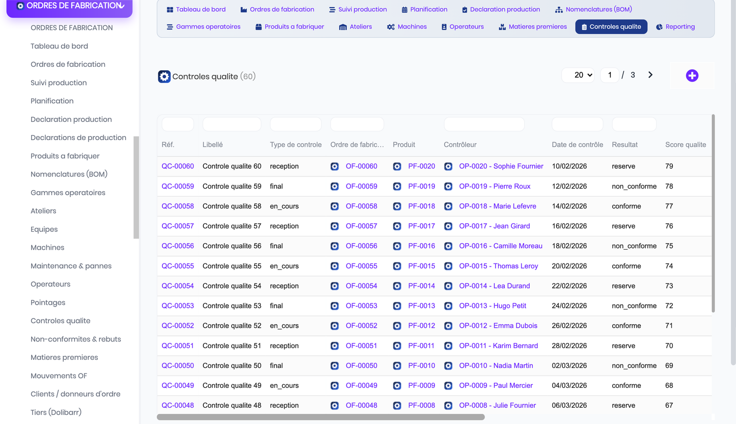Switch to the Machines tab

pyautogui.click(x=407, y=27)
